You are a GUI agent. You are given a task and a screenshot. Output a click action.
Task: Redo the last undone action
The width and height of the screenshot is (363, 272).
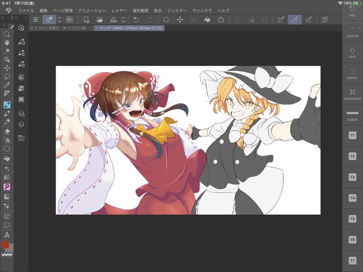tap(150, 20)
